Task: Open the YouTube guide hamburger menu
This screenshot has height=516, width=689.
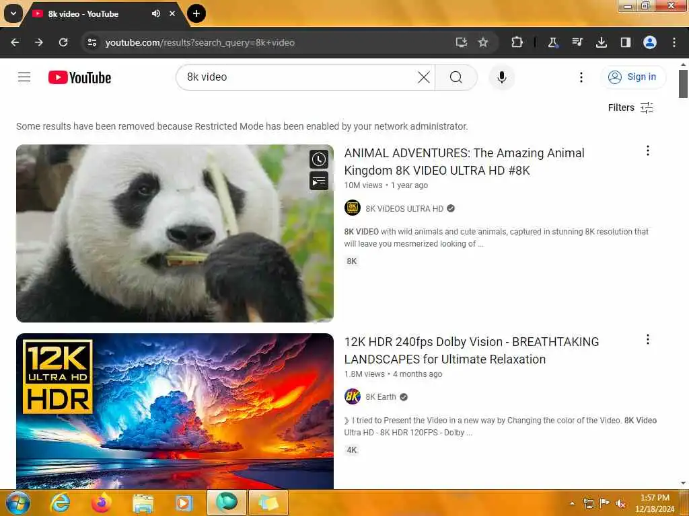Action: pyautogui.click(x=24, y=77)
